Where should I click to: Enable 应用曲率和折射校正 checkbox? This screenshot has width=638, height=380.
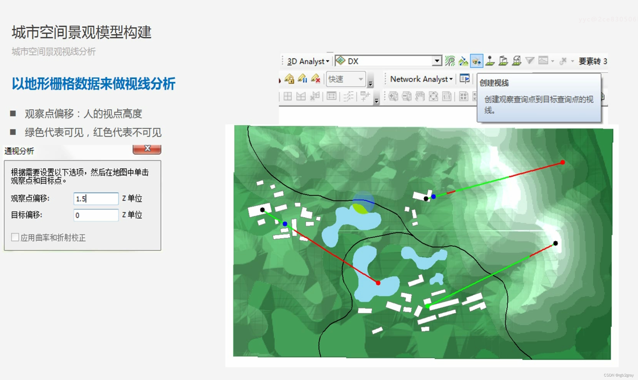(15, 237)
